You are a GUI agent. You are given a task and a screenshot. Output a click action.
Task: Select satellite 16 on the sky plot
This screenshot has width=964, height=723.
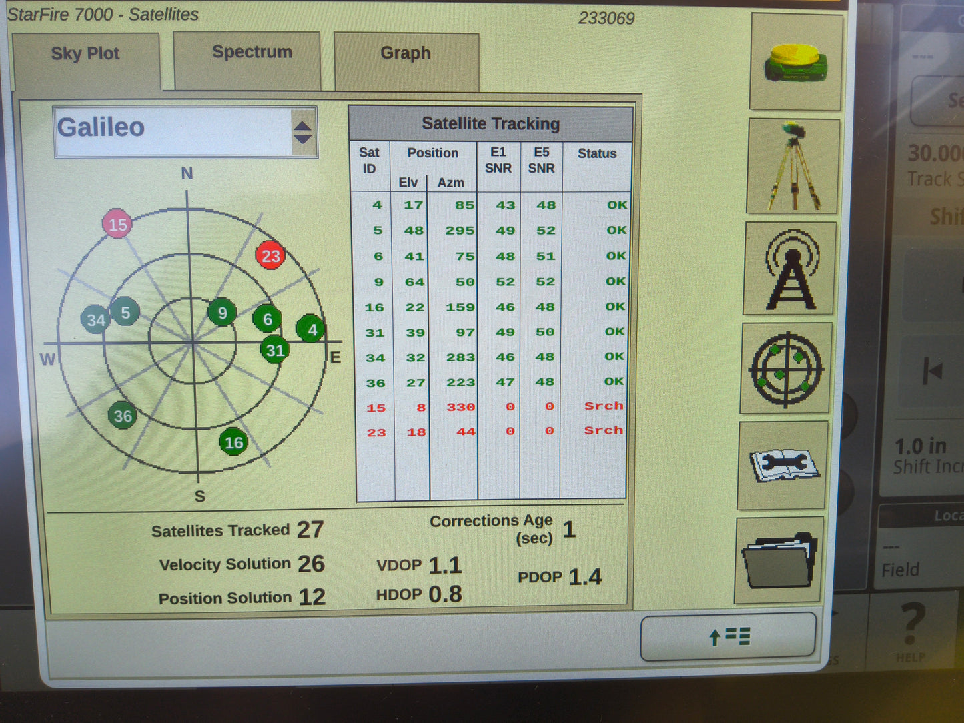pyautogui.click(x=233, y=442)
